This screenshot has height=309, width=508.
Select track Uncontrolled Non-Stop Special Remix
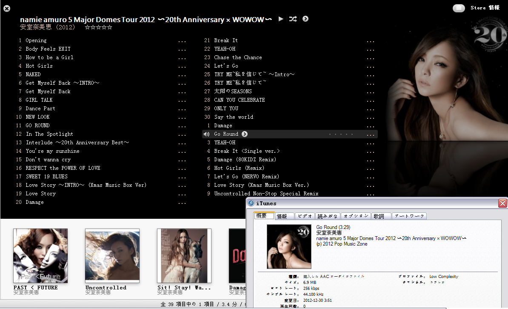[x=266, y=194]
